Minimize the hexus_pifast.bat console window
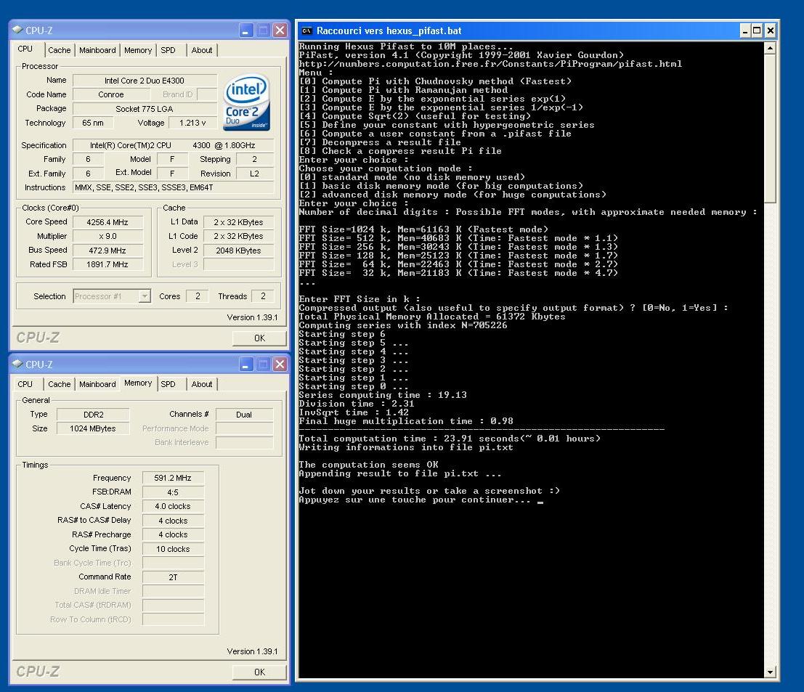The width and height of the screenshot is (804, 692). [746, 31]
